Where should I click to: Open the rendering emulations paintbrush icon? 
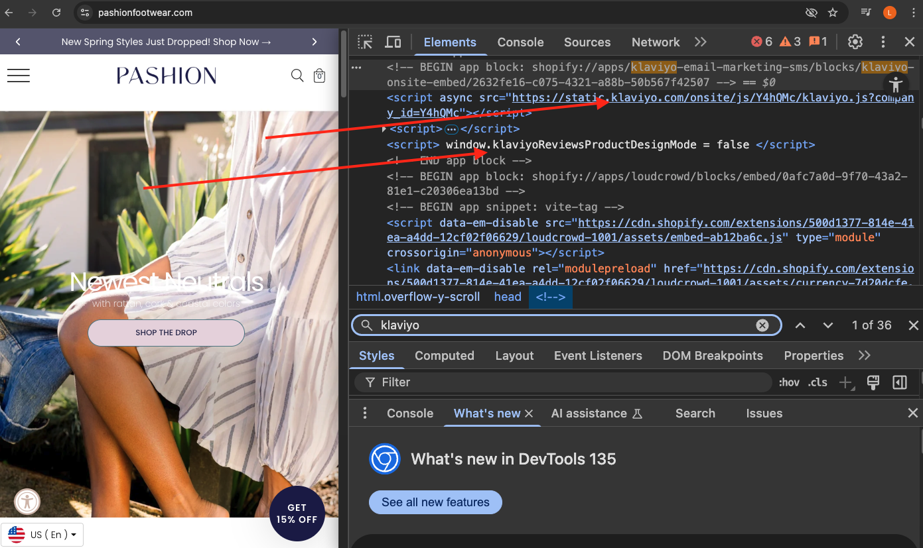[873, 382]
